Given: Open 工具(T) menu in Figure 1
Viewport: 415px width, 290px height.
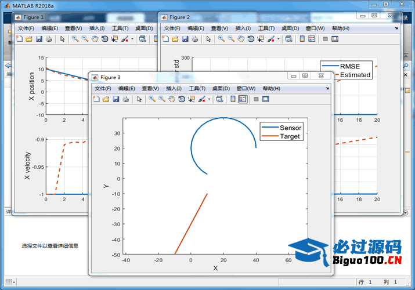Looking at the screenshot, I should pos(120,28).
